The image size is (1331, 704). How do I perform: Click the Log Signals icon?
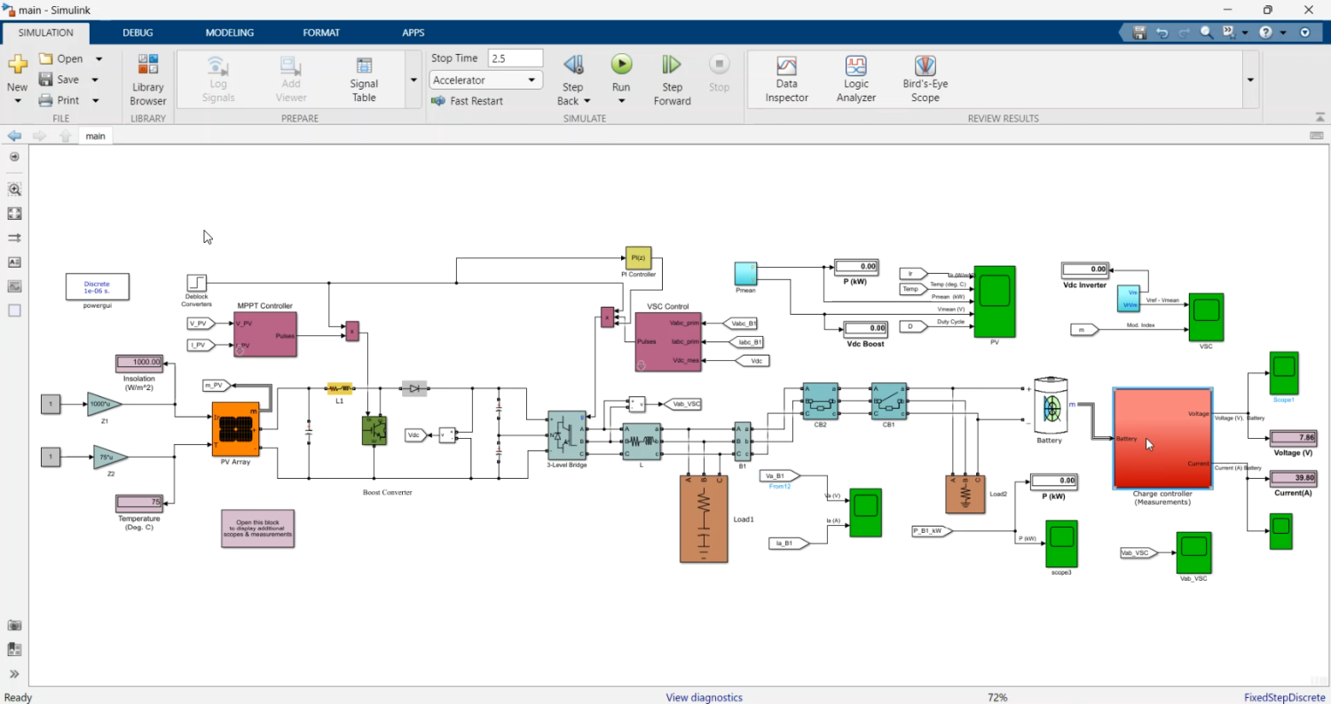(x=217, y=78)
